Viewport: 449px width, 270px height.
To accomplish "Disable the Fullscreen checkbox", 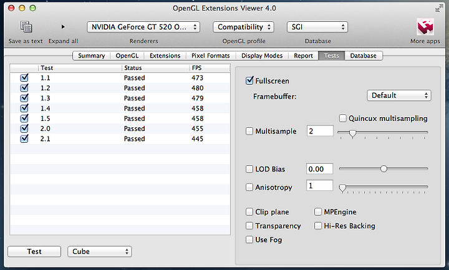I will click(x=249, y=80).
